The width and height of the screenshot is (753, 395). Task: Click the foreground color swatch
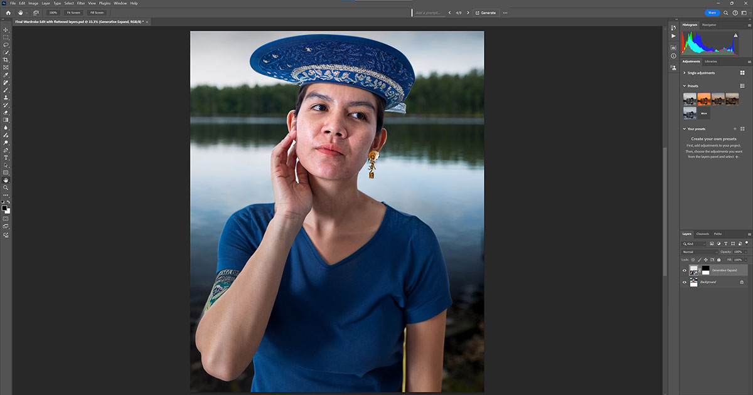[x=4, y=208]
